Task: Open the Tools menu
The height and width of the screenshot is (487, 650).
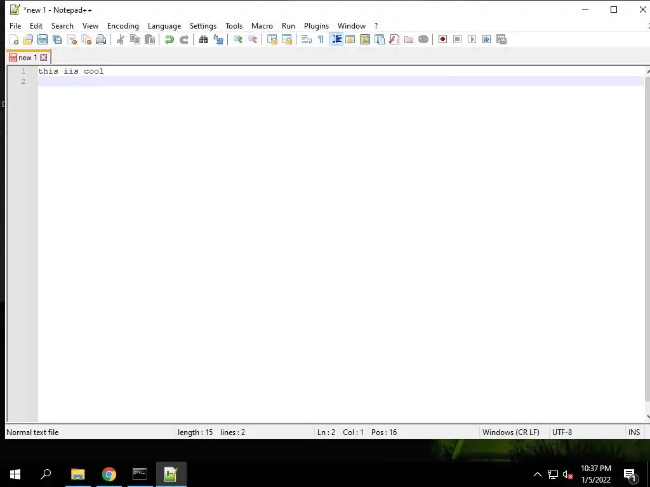Action: [x=234, y=25]
